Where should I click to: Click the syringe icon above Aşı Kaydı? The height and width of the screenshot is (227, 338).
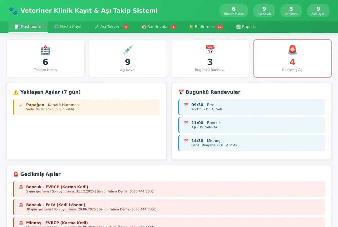click(x=128, y=50)
